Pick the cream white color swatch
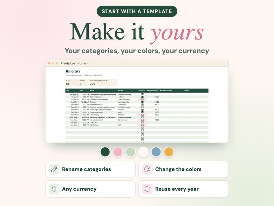Viewport: 274px width, 206px height. (143, 152)
